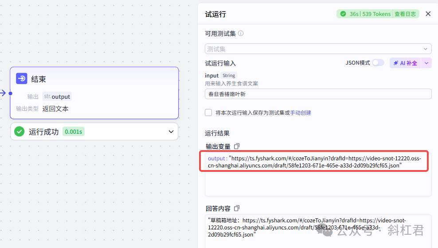The height and width of the screenshot is (248, 438).
Task: Click the 36s | 539 Tokens text
Action: point(370,14)
